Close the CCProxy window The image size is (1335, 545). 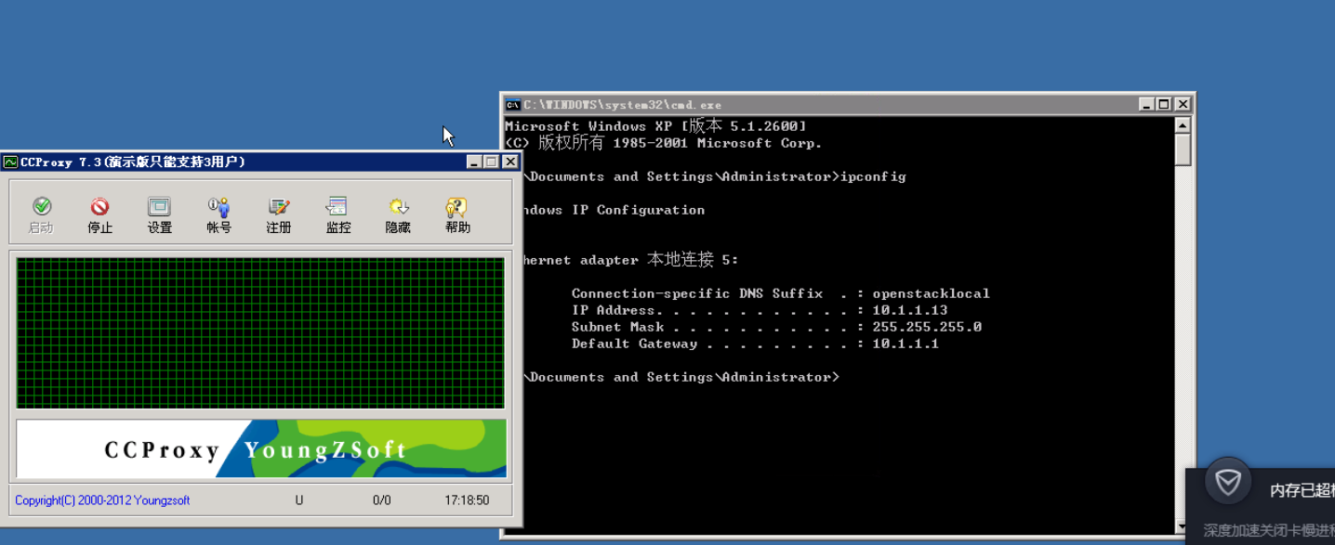pos(510,162)
